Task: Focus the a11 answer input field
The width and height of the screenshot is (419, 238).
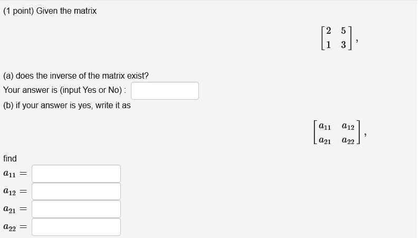Action: 76,174
